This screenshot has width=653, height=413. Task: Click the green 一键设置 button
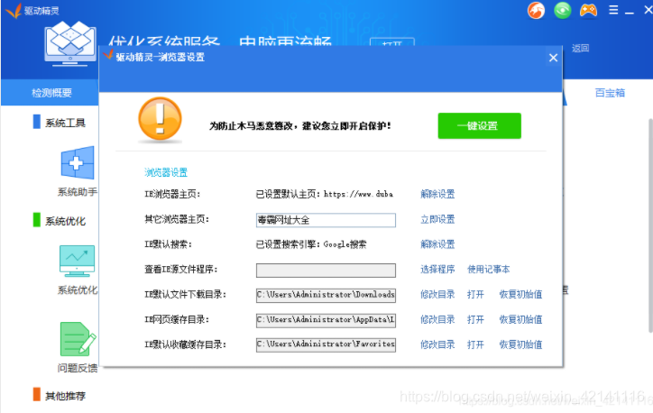479,125
